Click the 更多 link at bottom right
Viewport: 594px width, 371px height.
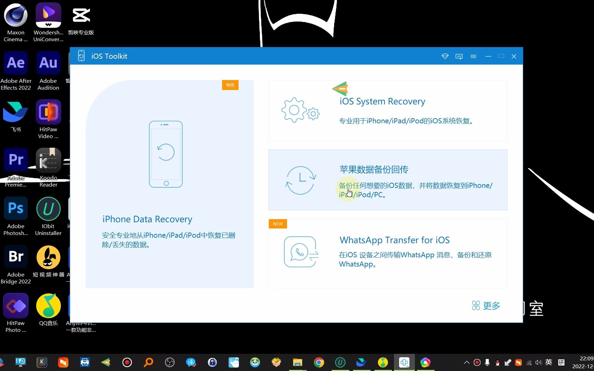pyautogui.click(x=492, y=305)
